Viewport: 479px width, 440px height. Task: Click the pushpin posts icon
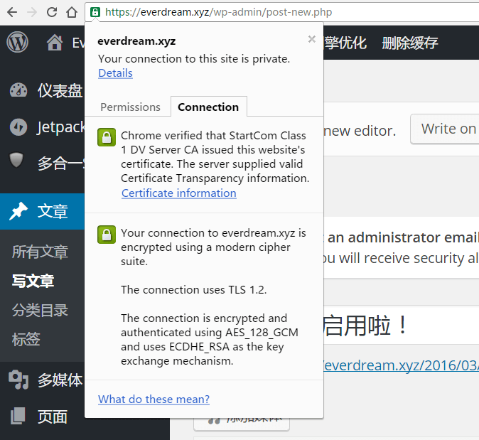[x=18, y=211]
